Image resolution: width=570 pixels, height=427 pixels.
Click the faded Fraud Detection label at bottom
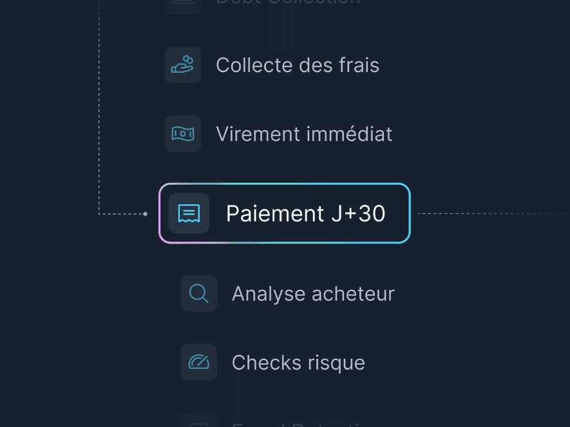click(299, 424)
